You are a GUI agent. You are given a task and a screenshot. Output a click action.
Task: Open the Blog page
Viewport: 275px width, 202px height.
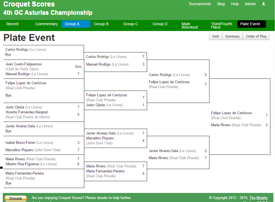tap(221, 4)
